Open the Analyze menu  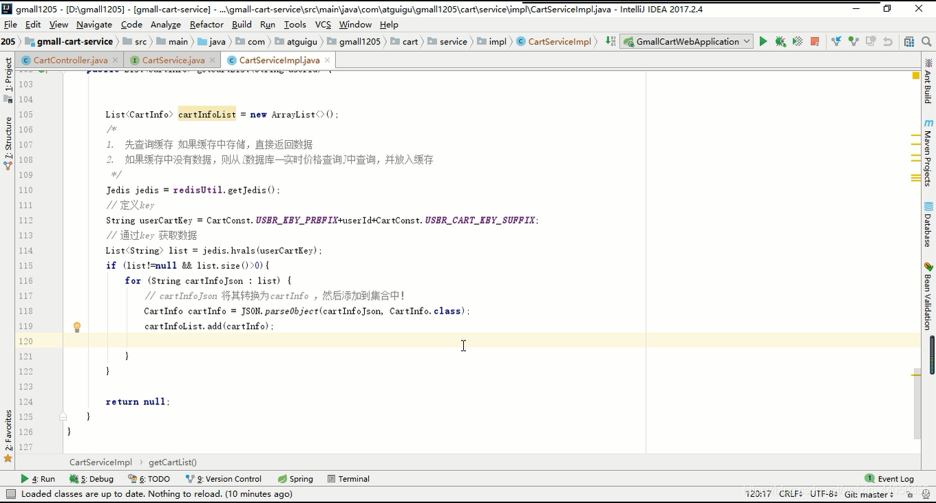[166, 25]
